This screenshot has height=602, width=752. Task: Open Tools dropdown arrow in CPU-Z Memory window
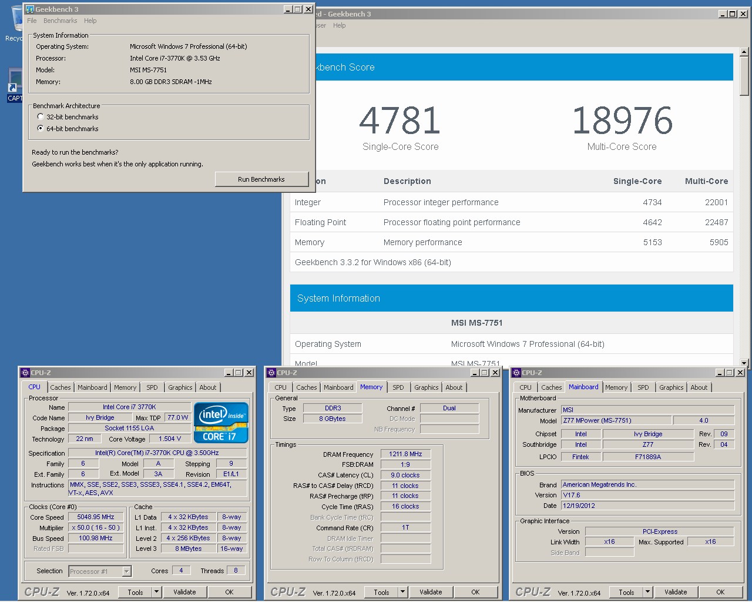click(403, 592)
